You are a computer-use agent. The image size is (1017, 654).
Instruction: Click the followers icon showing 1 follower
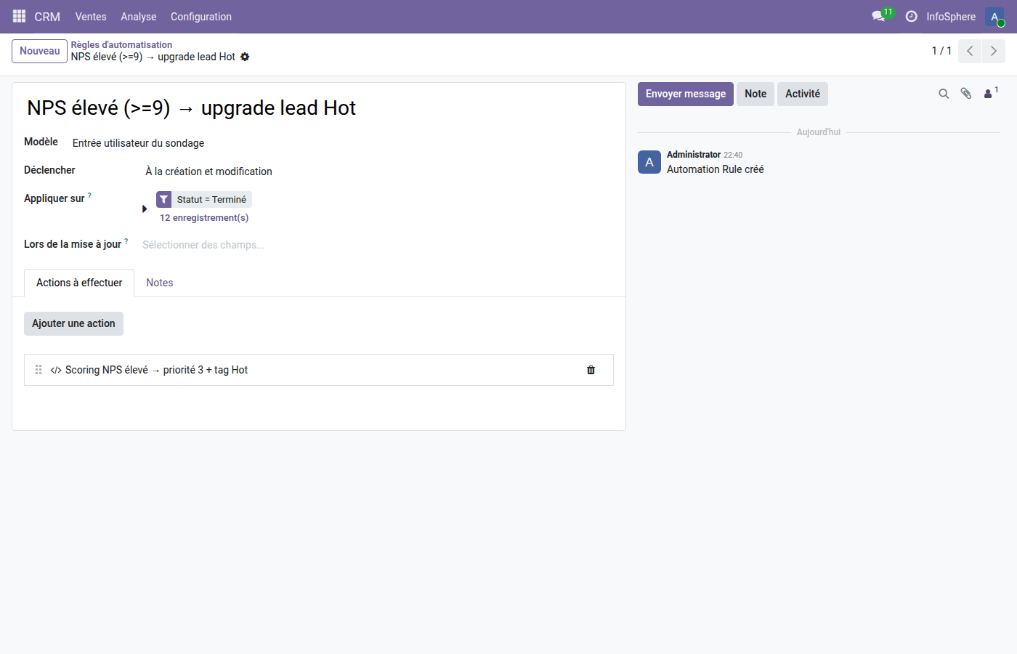coord(988,94)
